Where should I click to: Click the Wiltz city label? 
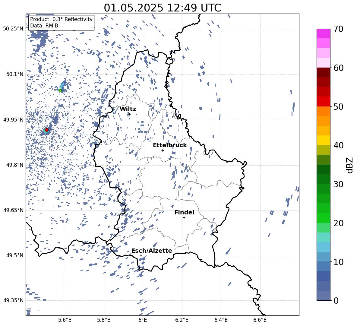[x=128, y=109]
